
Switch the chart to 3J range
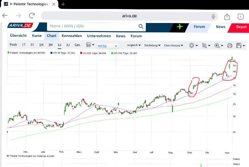point(68,45)
